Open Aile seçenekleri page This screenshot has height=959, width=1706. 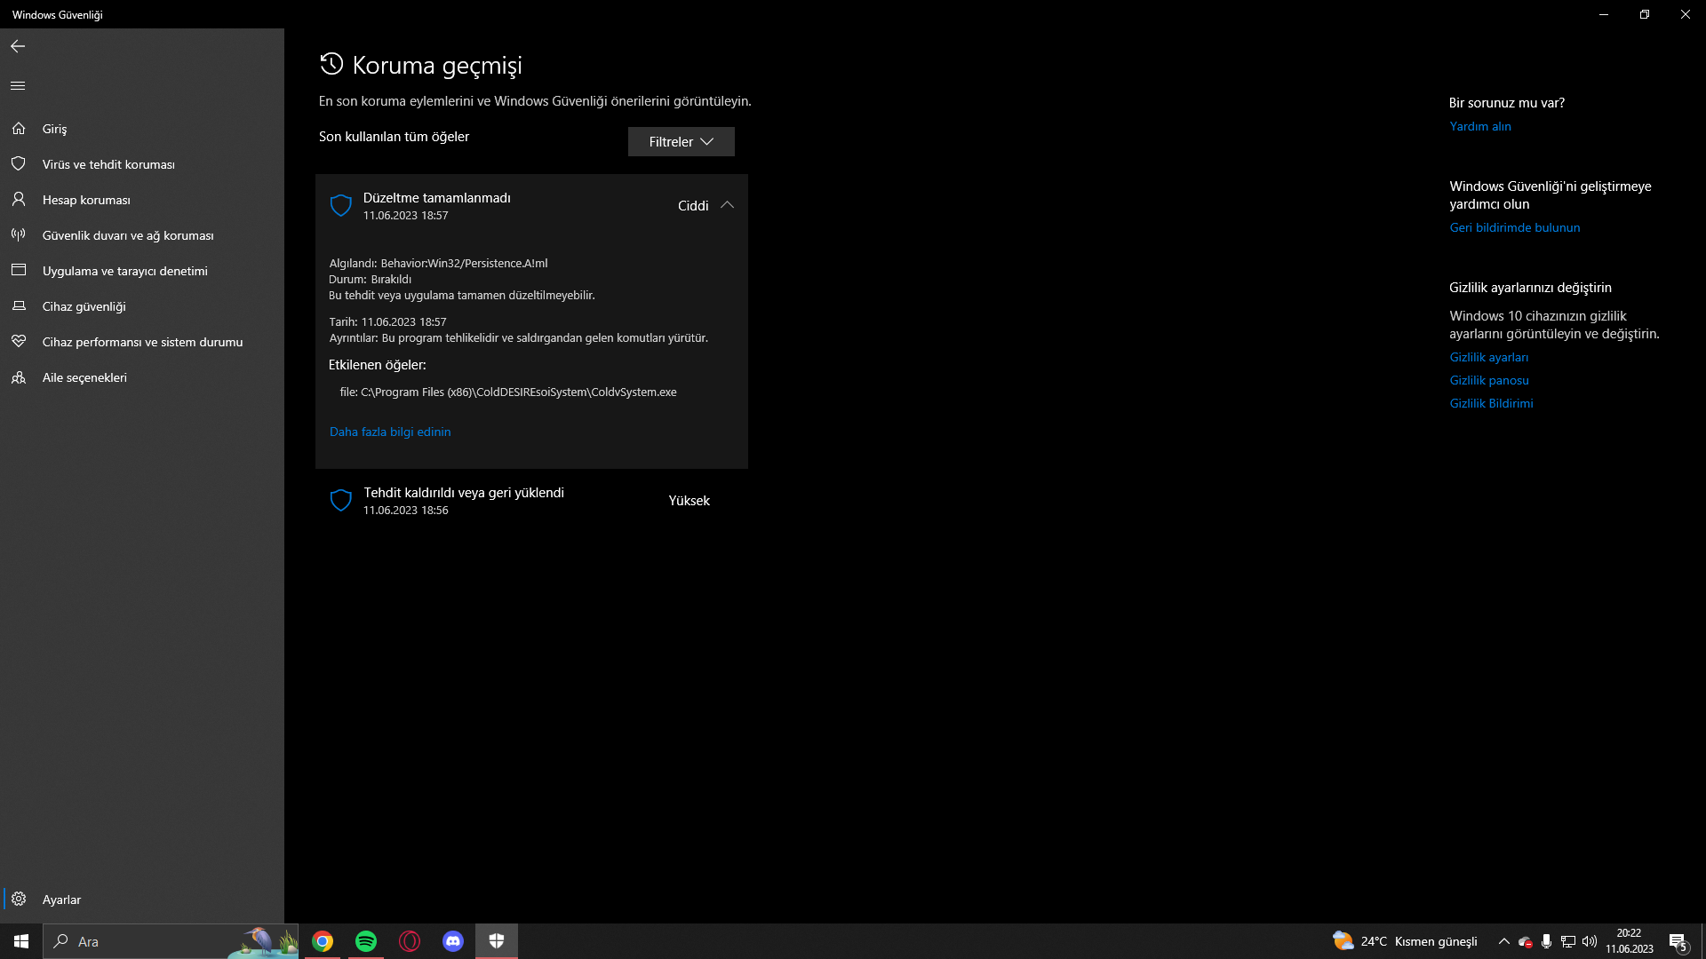84,377
